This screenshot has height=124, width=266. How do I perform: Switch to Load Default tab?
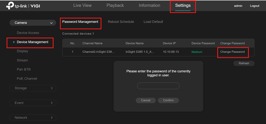pyautogui.click(x=153, y=22)
